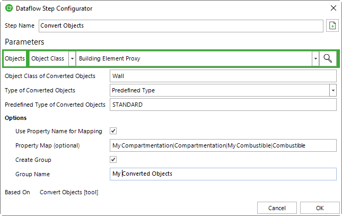Toggle the Create Group checkbox
Viewport: 342px width, 216px height.
(x=113, y=160)
